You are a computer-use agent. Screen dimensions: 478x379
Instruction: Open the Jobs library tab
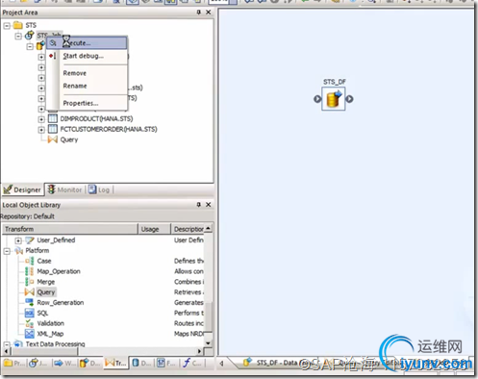[38, 364]
